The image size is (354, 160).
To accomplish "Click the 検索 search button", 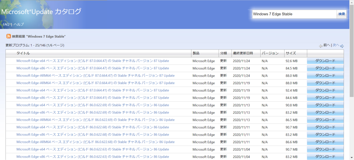I will [342, 14].
